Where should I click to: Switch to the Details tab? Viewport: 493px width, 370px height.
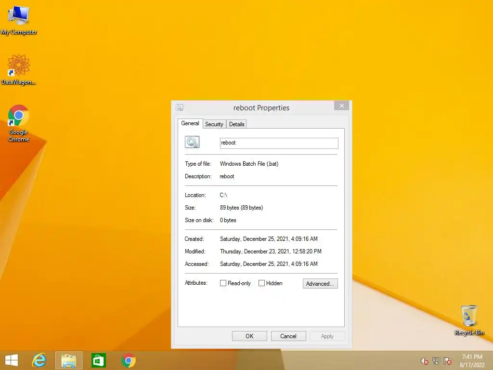236,124
